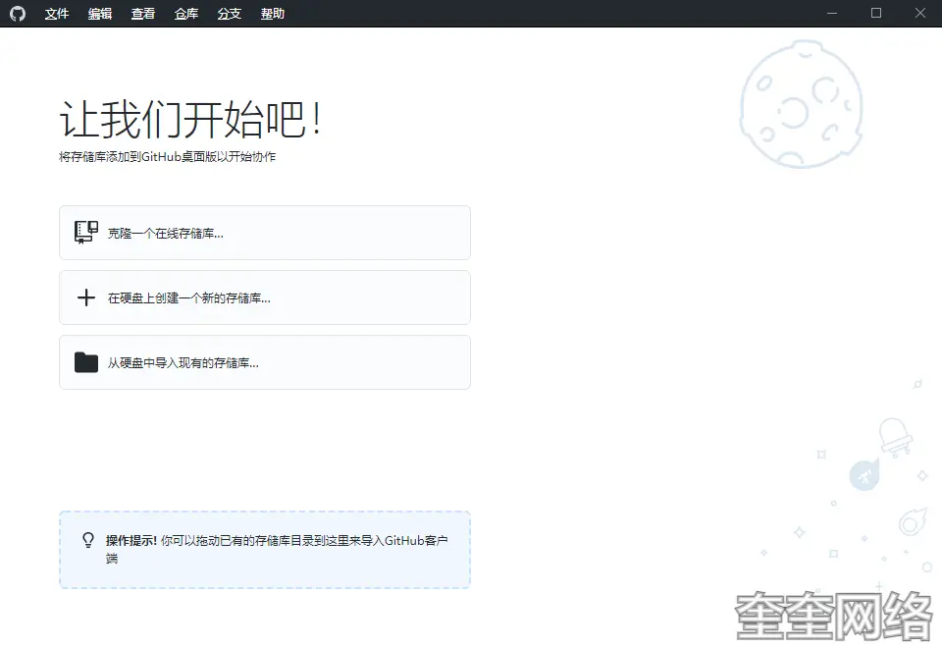Maximize the GitHub Desktop window
Image resolution: width=942 pixels, height=648 pixels.
(876, 13)
